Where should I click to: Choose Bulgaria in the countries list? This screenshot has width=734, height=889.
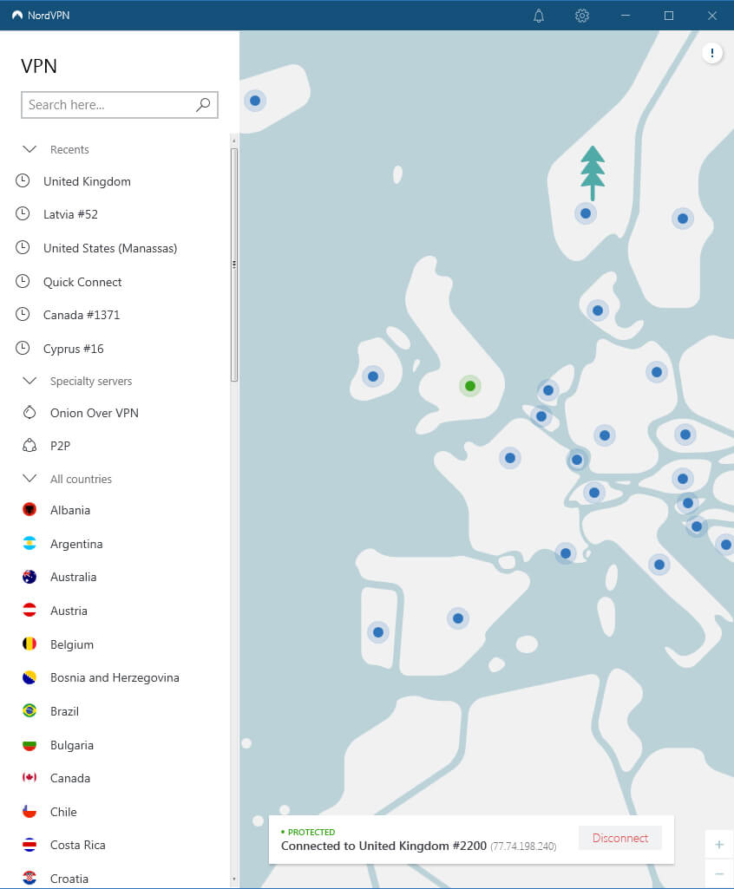[x=72, y=745]
